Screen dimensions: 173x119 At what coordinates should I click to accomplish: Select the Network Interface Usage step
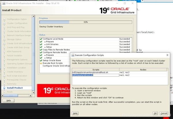click(x=19, y=35)
